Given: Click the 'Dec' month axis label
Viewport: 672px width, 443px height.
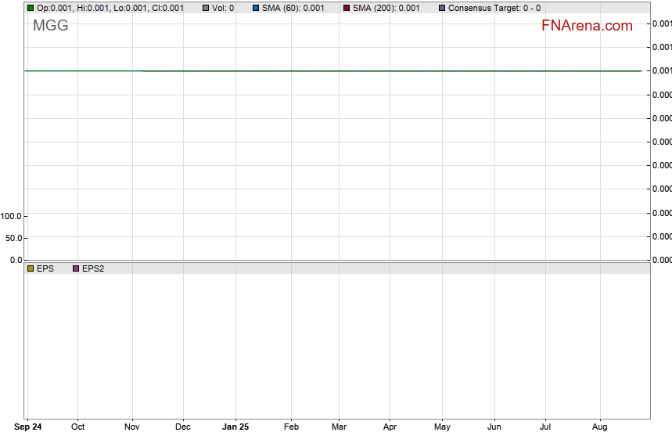Looking at the screenshot, I should [x=183, y=427].
